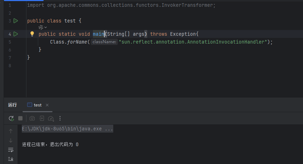Click the restore layout arrow-in-box icon
Image resolution: width=303 pixels, height=164 pixels.
click(41, 118)
